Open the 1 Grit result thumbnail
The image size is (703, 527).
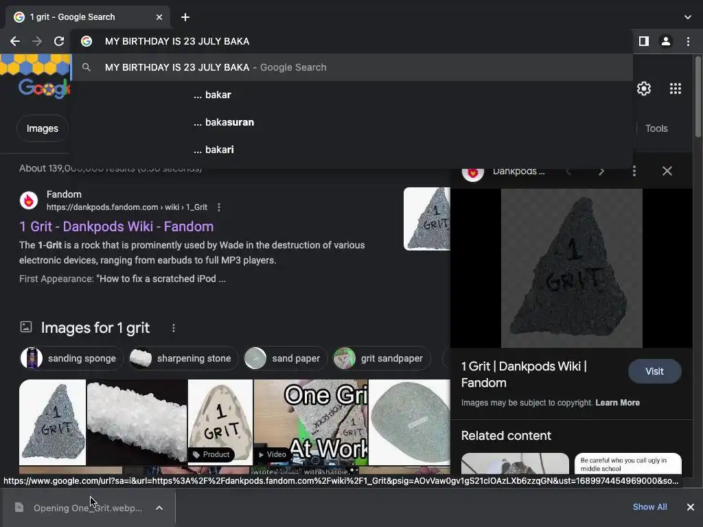[426, 219]
